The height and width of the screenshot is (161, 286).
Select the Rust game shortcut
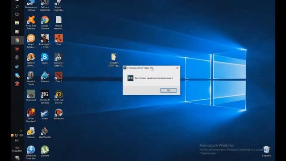tap(59, 40)
